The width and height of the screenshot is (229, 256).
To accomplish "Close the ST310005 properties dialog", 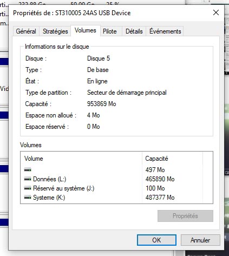I will (216, 12).
